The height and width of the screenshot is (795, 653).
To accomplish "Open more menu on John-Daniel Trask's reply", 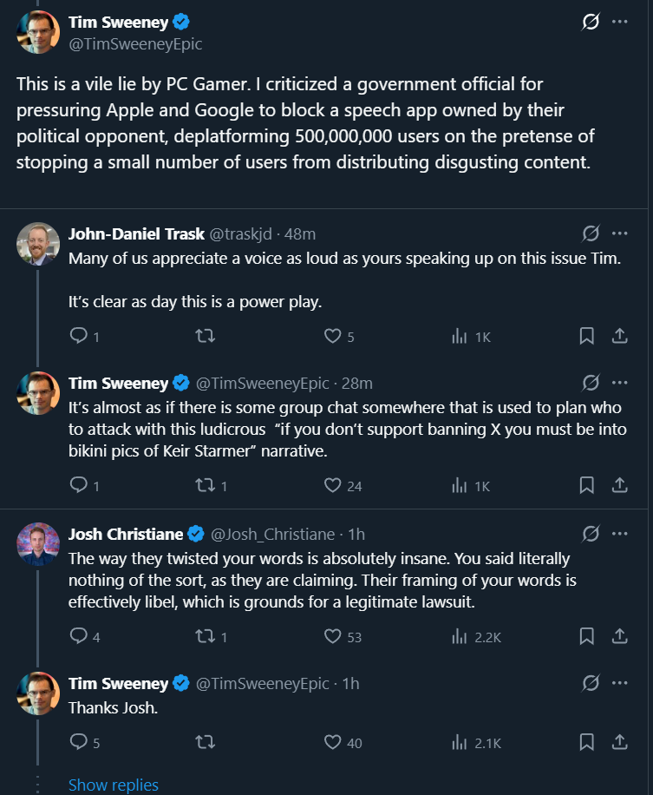I will point(619,233).
